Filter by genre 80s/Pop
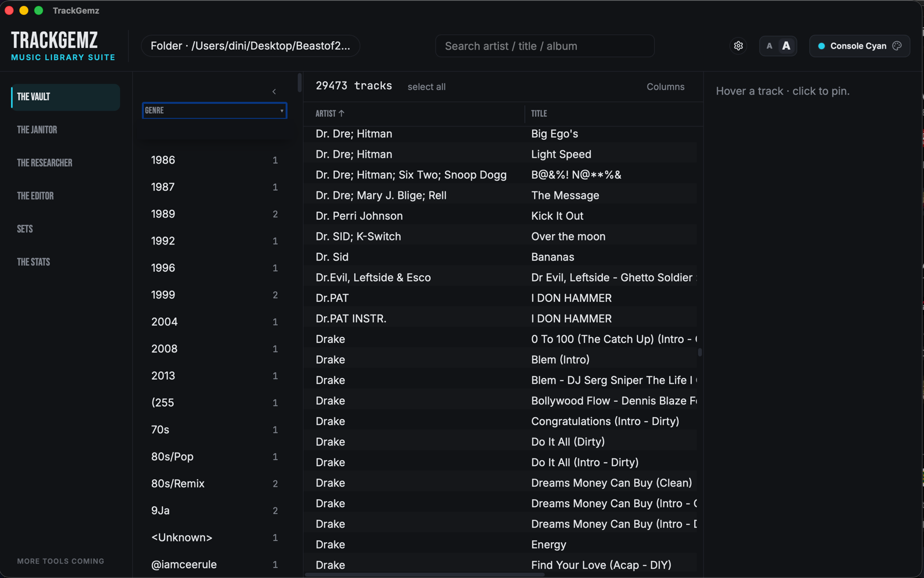 pos(214,457)
